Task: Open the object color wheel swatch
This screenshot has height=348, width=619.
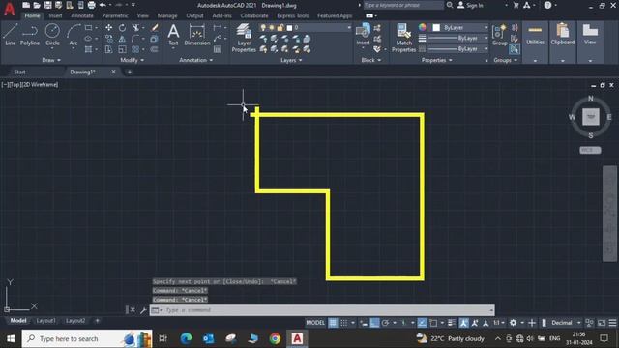Action: pos(422,27)
